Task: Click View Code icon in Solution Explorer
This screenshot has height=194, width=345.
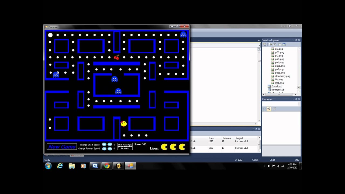Action: click(x=280, y=44)
